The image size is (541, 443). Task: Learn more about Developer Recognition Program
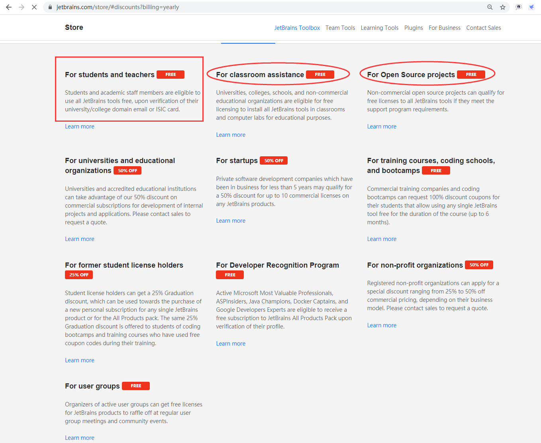click(x=231, y=344)
